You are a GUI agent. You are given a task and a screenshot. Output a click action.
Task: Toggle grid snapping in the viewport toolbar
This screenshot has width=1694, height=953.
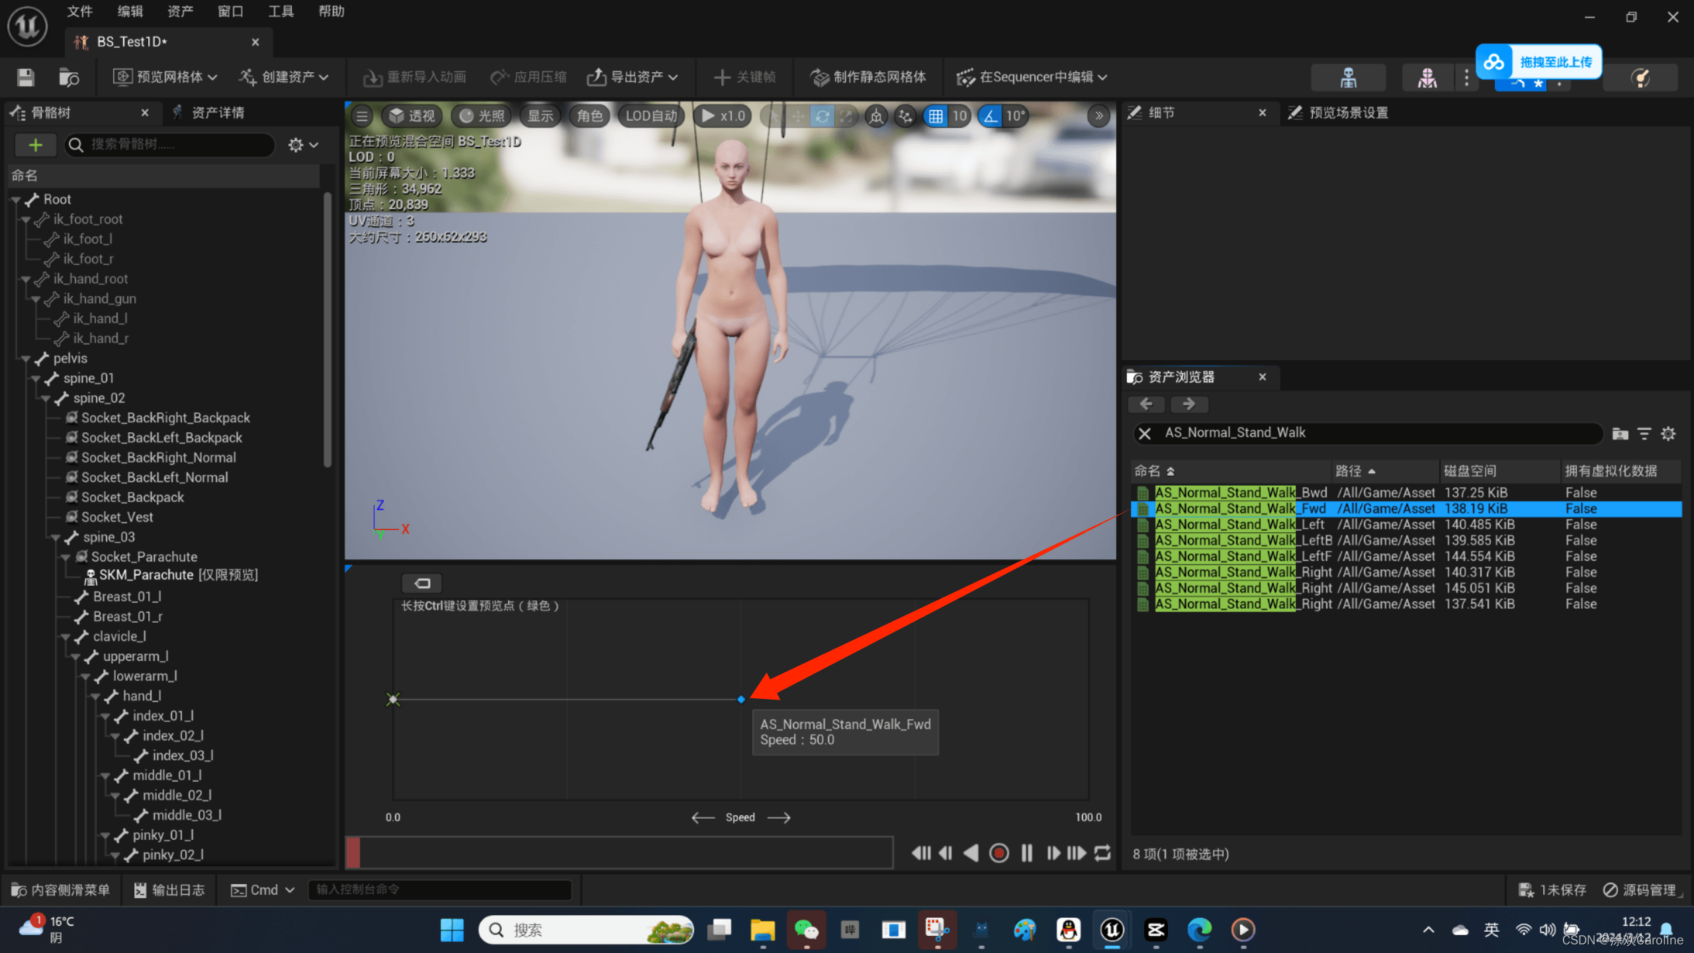click(936, 116)
